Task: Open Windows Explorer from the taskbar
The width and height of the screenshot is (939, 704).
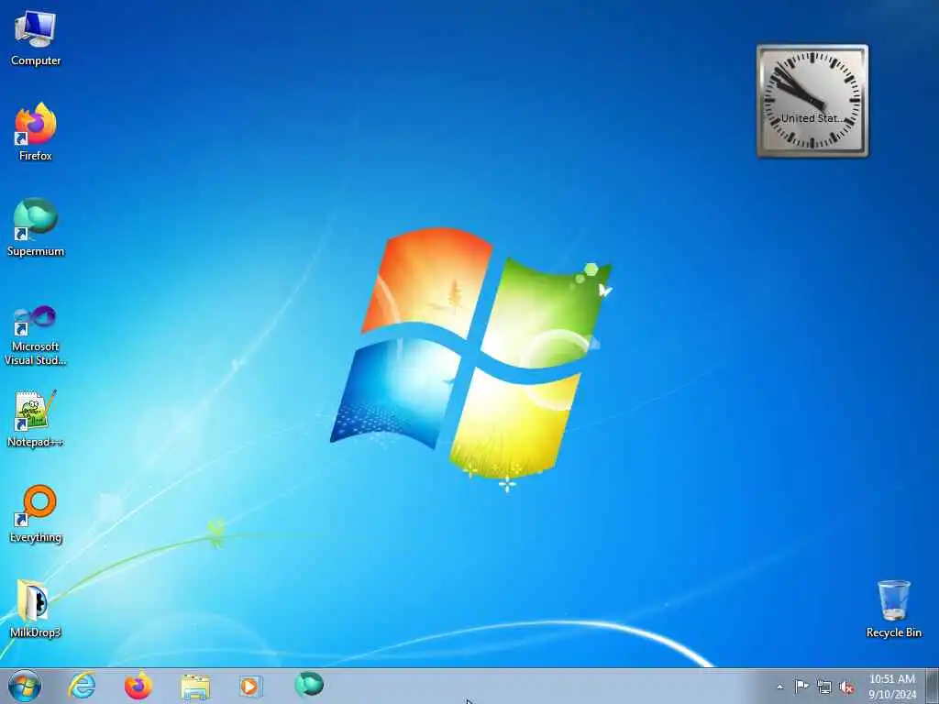Action: pyautogui.click(x=195, y=687)
